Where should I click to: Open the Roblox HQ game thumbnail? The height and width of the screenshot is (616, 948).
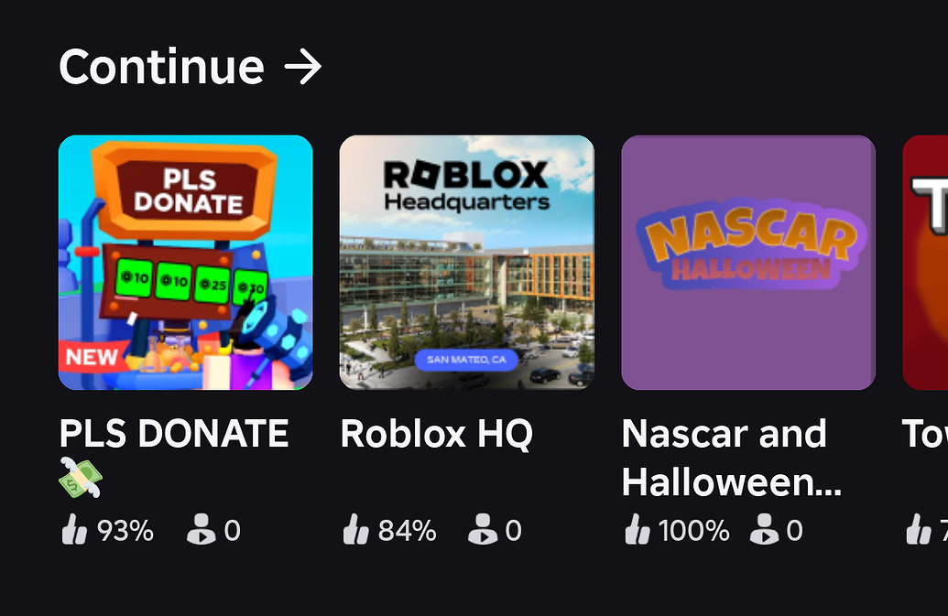[x=465, y=263]
